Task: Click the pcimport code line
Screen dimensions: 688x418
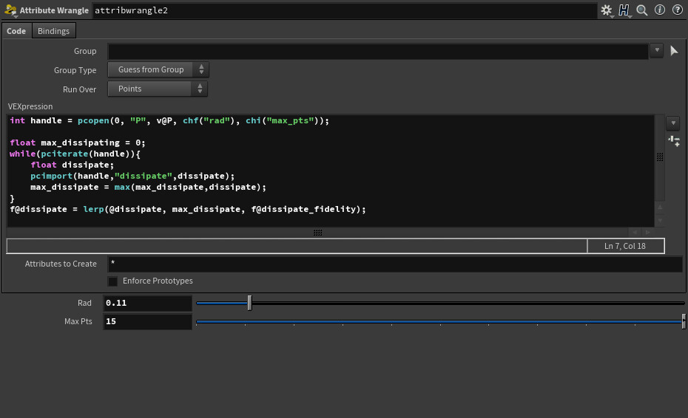Action: [132, 177]
